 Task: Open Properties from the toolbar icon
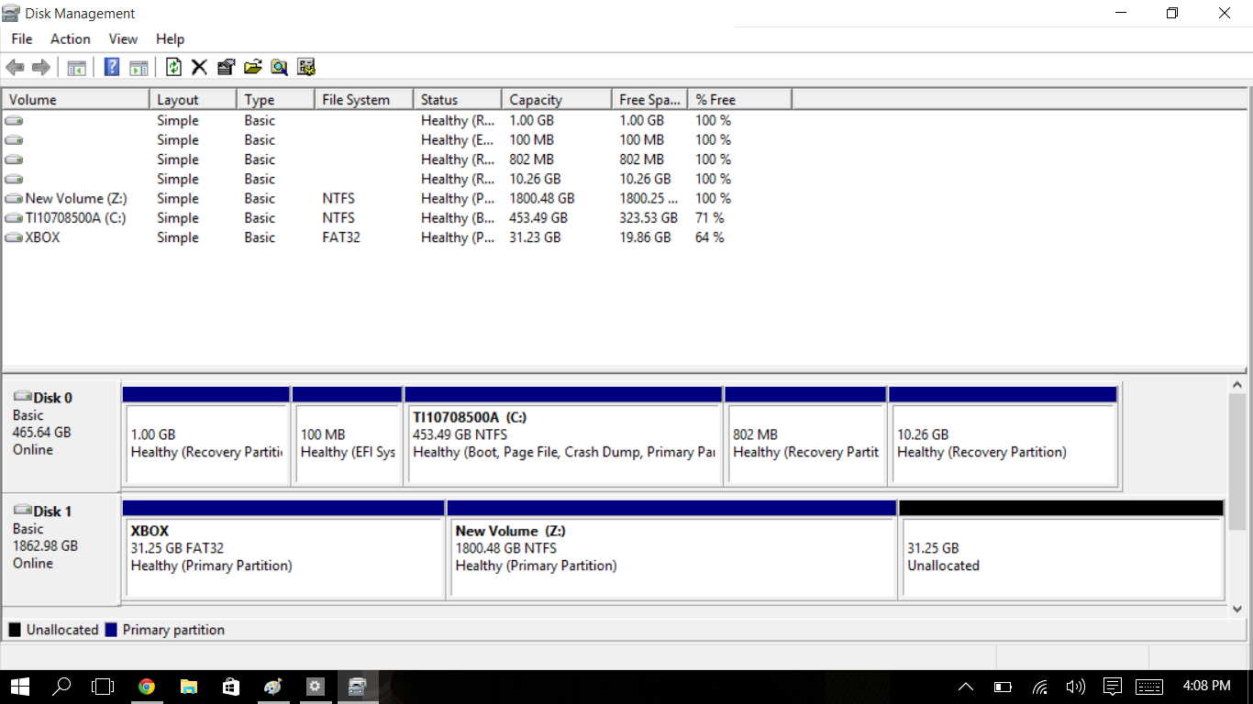click(226, 67)
